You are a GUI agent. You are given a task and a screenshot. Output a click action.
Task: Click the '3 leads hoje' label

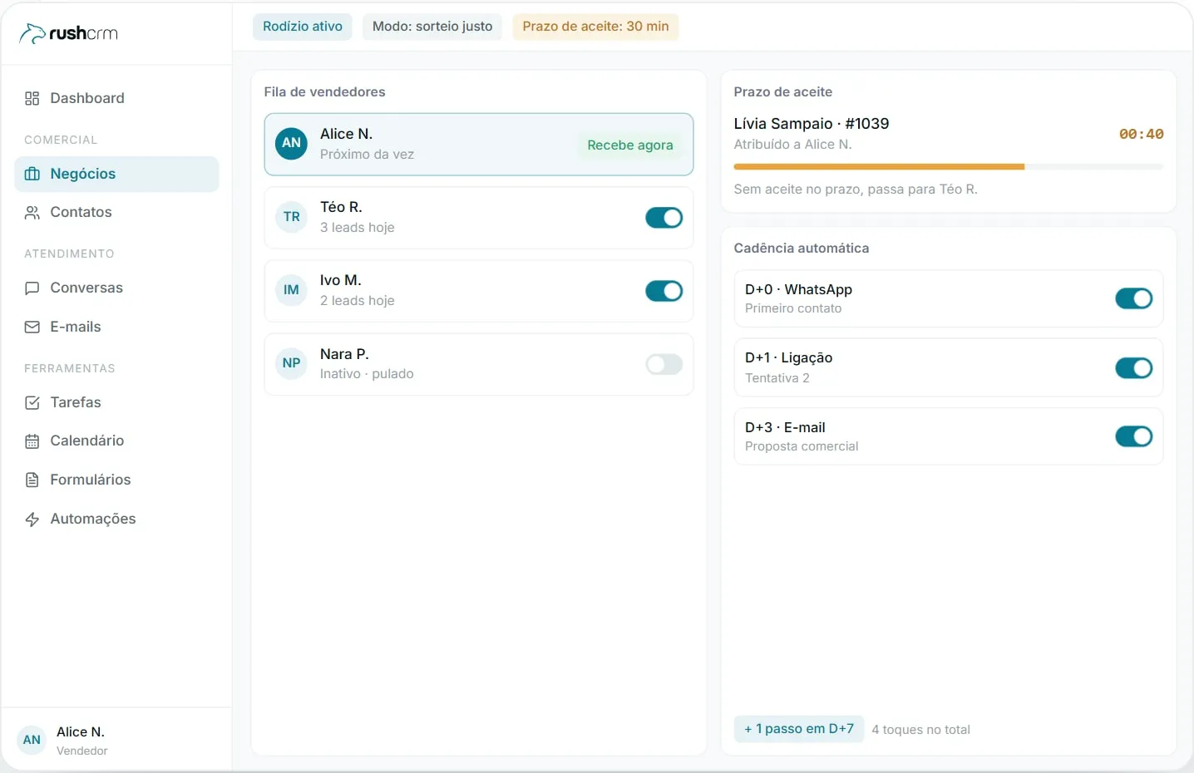pos(358,228)
